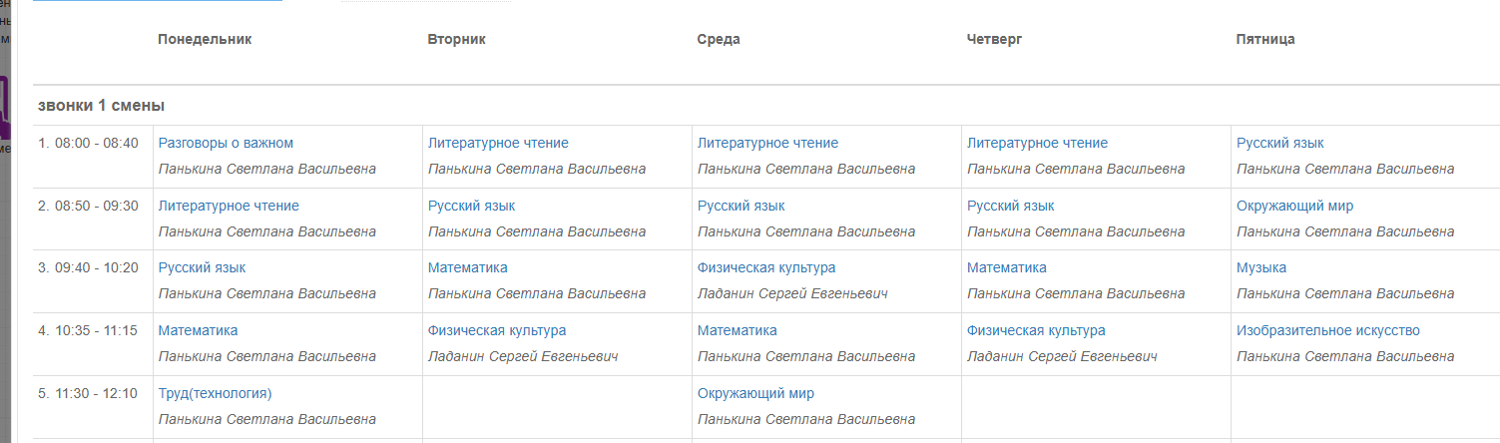Open Wednesday's first lesson "Литературное чтение"

click(x=767, y=143)
